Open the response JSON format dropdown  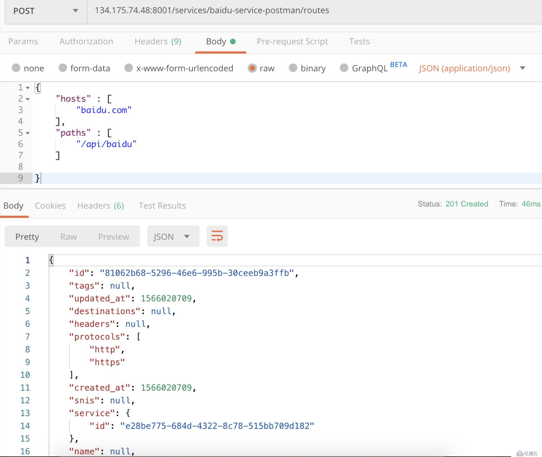tap(173, 236)
